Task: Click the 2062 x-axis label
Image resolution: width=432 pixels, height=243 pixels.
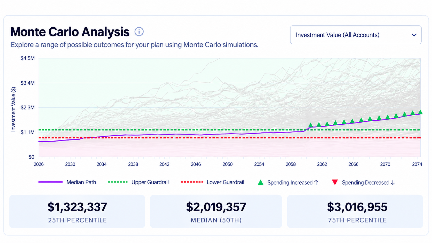Action: (322, 164)
